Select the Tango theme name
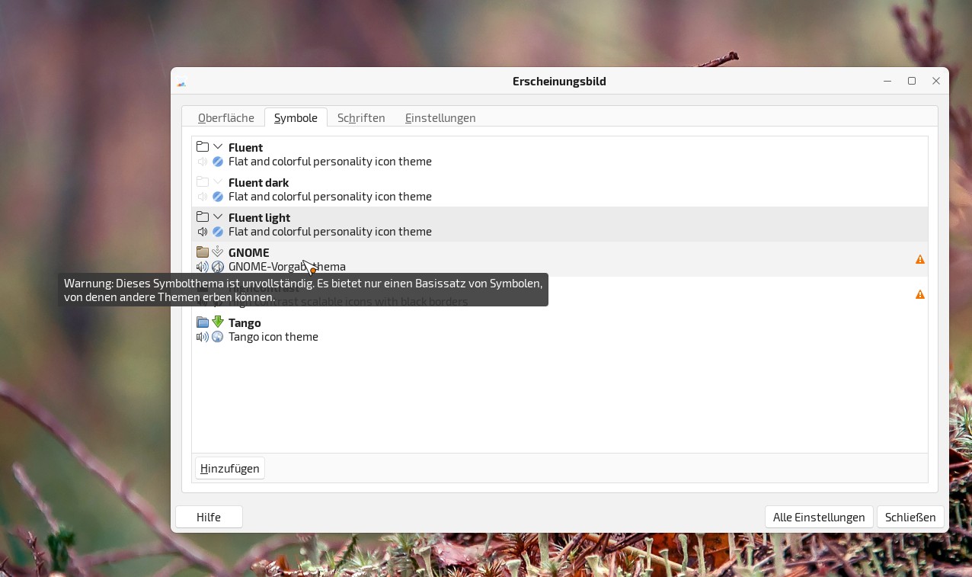Screen dimensions: 972x577 (245, 322)
